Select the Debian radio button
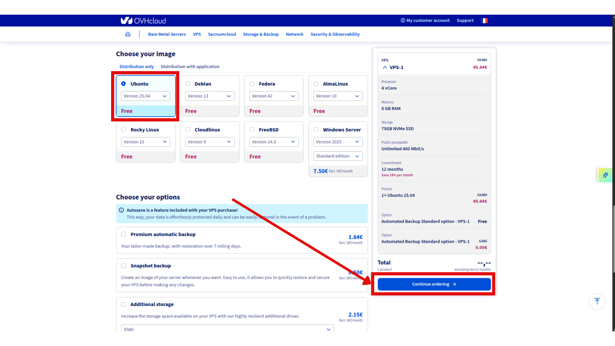The image size is (615, 346). (188, 84)
